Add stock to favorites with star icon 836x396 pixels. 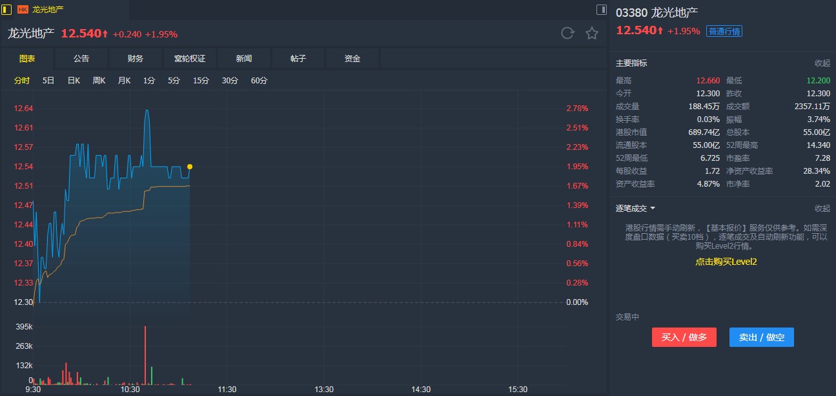point(592,34)
